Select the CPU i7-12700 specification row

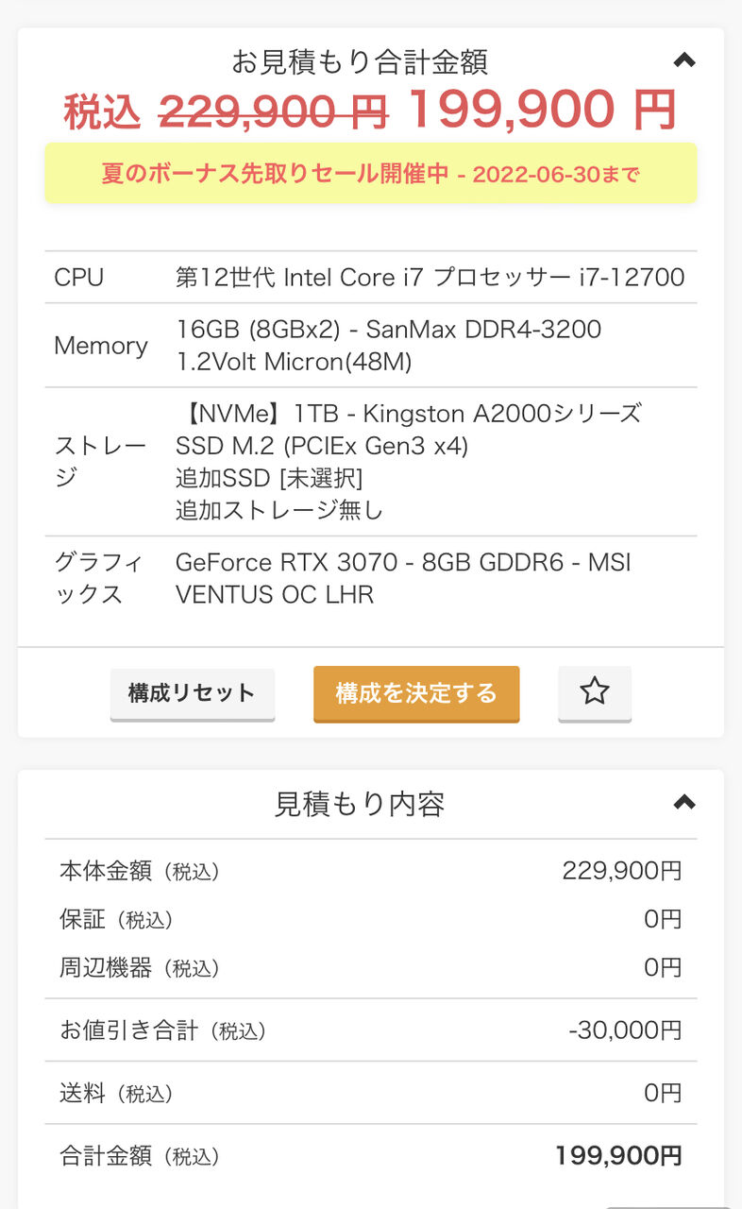(370, 278)
